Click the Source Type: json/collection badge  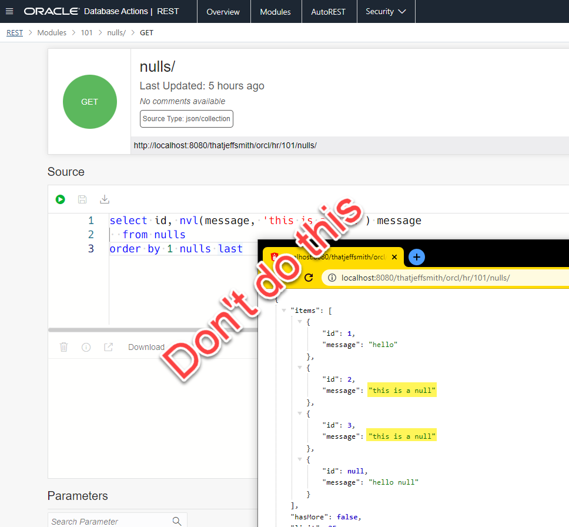click(x=186, y=119)
